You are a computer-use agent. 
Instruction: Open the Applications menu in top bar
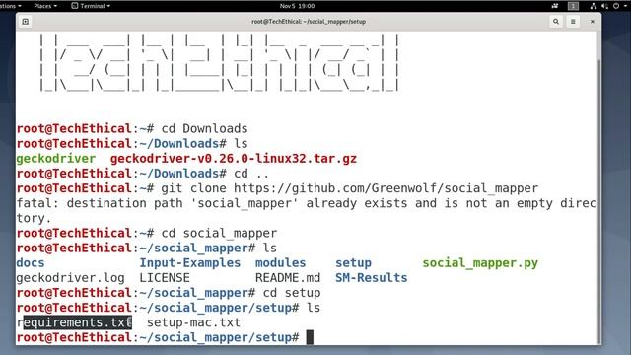coord(11,6)
